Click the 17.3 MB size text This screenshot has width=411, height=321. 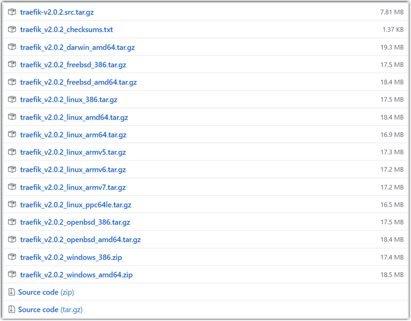click(x=392, y=152)
